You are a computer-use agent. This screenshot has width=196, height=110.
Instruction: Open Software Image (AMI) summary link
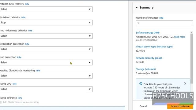(x=148, y=33)
